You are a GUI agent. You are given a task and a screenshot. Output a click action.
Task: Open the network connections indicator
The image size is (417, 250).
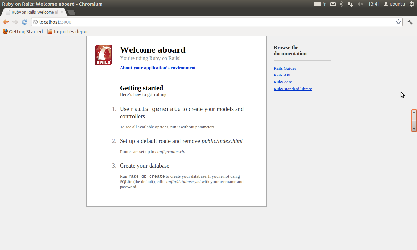pos(351,4)
